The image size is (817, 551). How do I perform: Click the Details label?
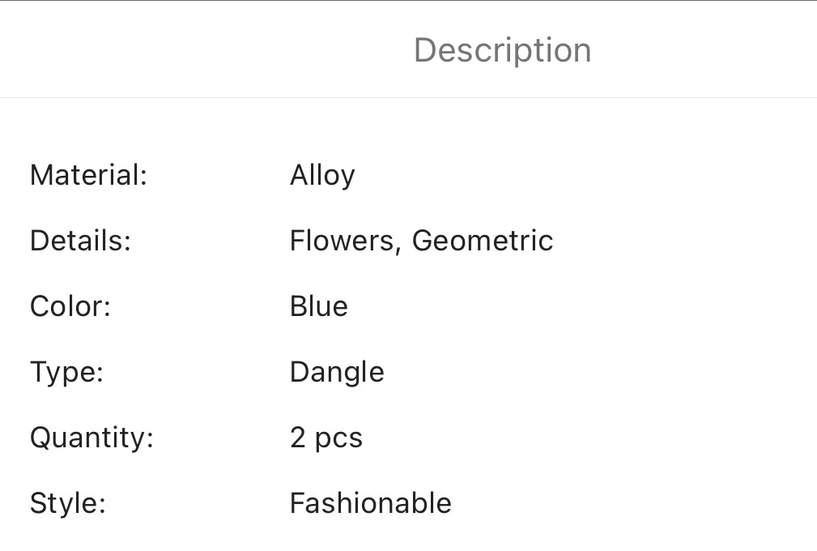coord(80,241)
